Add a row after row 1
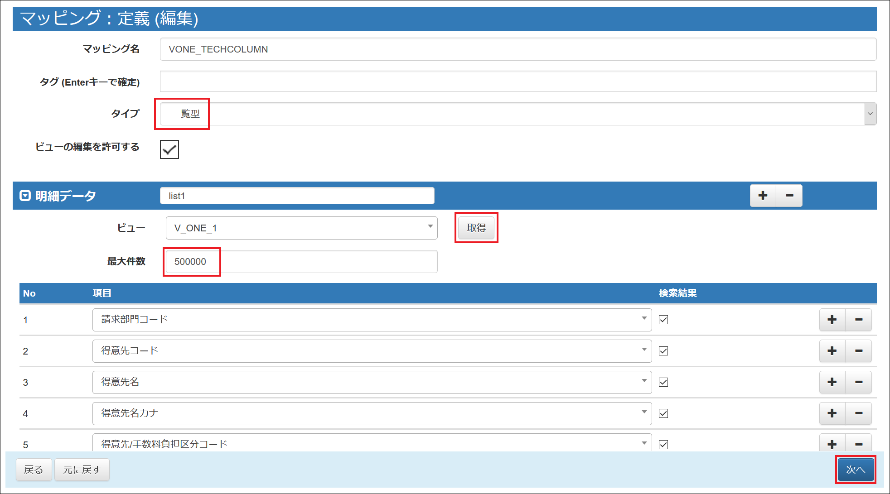 tap(832, 320)
